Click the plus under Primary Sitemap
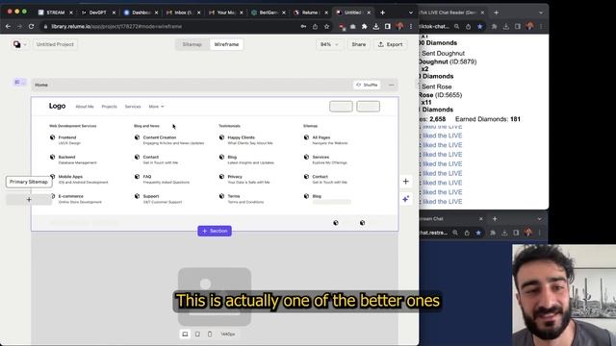Screen dimensions: 616x346 click(x=29, y=199)
